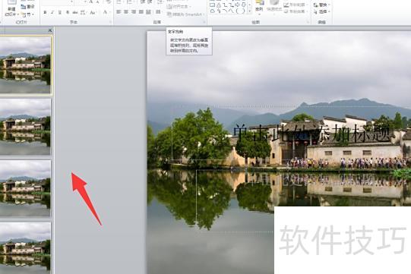Select the triangle shape
Viewport: 411px width, 274px height.
(x=218, y=5)
